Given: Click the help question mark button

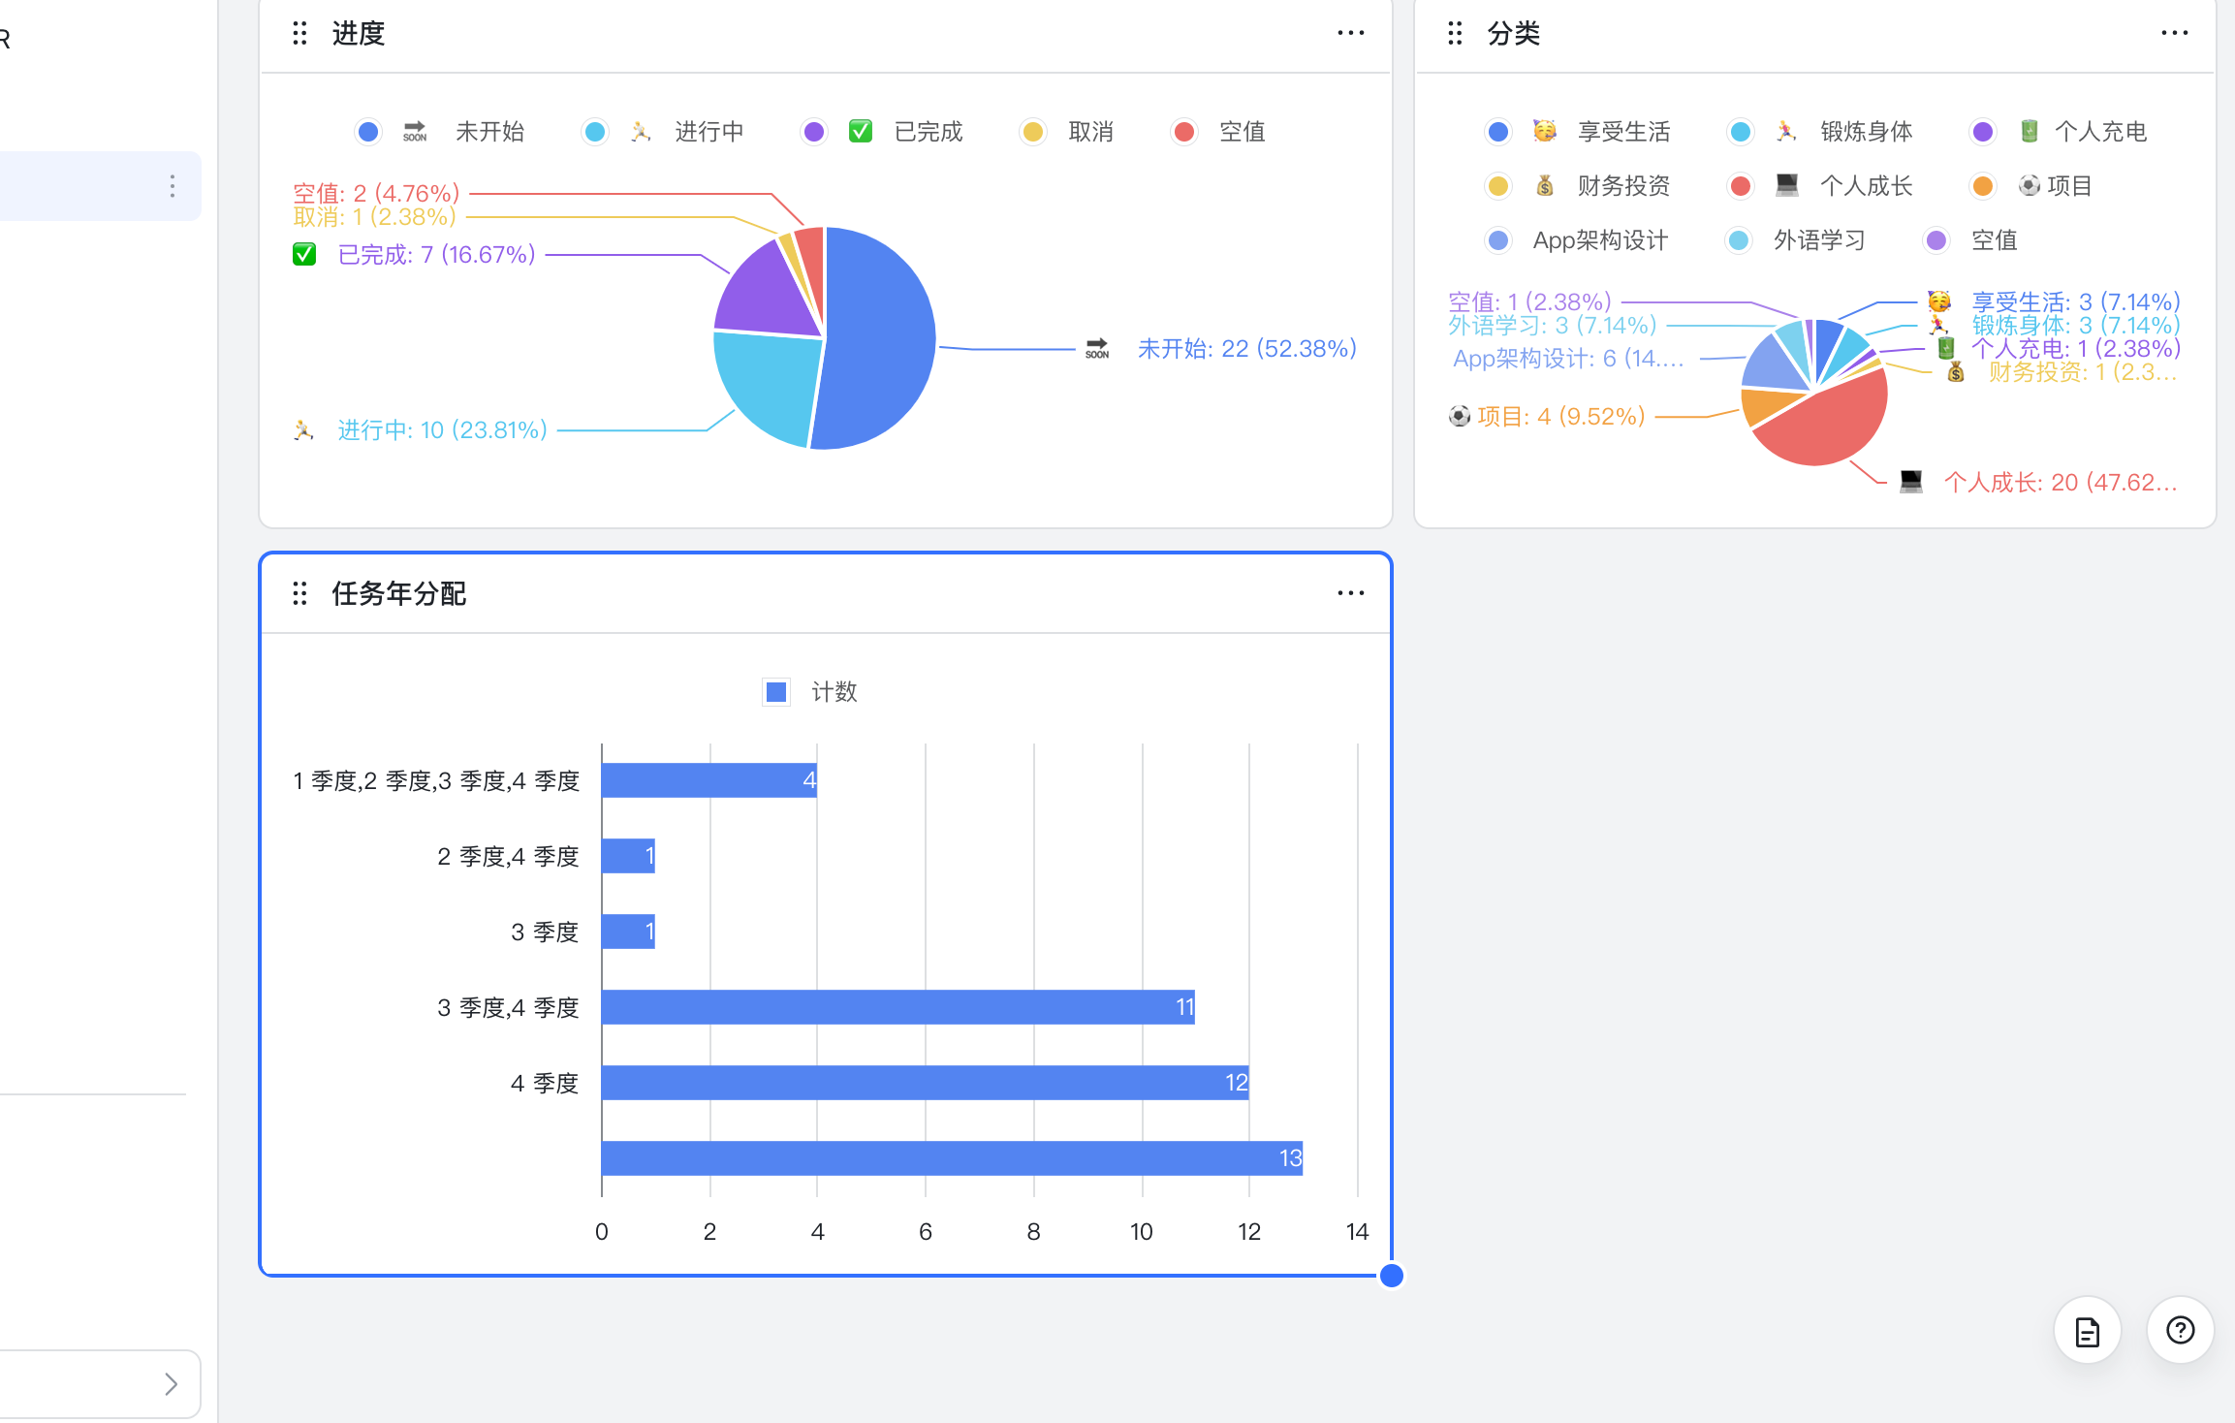Looking at the screenshot, I should click(x=2180, y=1330).
